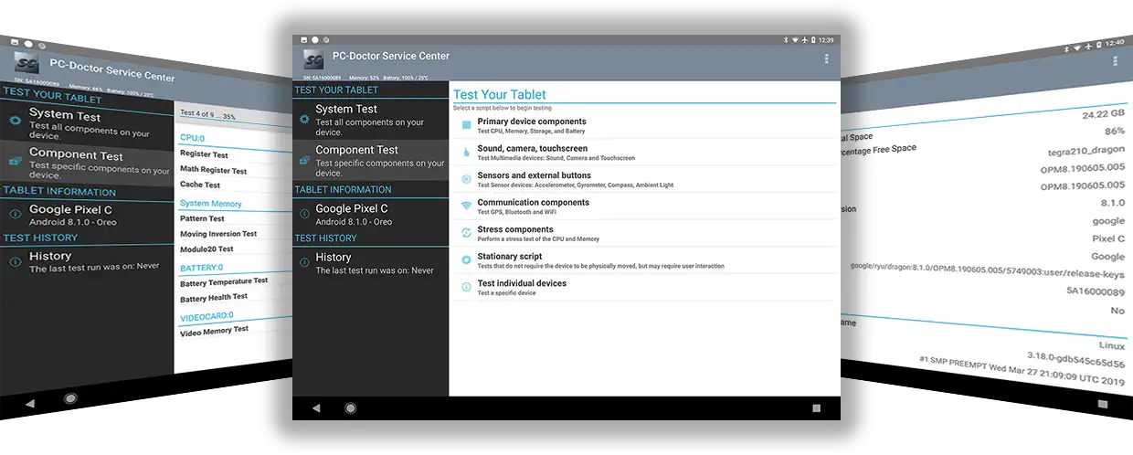Select System Test on left tablet

tap(87, 122)
